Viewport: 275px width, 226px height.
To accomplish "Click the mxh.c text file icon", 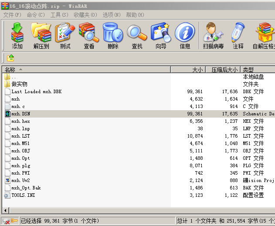I will point(7,106).
